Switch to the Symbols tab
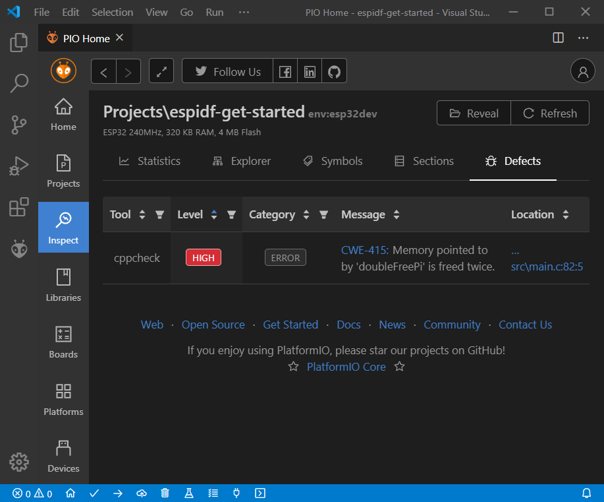The height and width of the screenshot is (502, 604). click(333, 162)
